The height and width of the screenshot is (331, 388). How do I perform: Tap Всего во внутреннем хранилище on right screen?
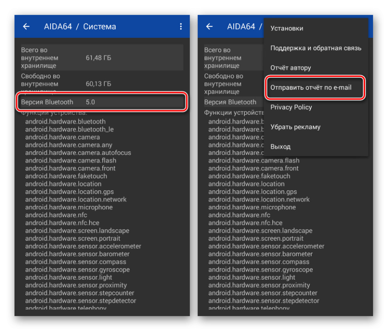point(223,58)
